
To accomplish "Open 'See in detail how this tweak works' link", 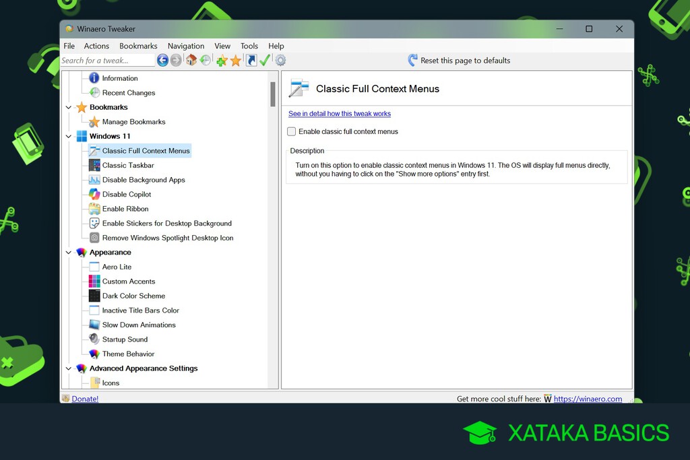I will [x=340, y=114].
